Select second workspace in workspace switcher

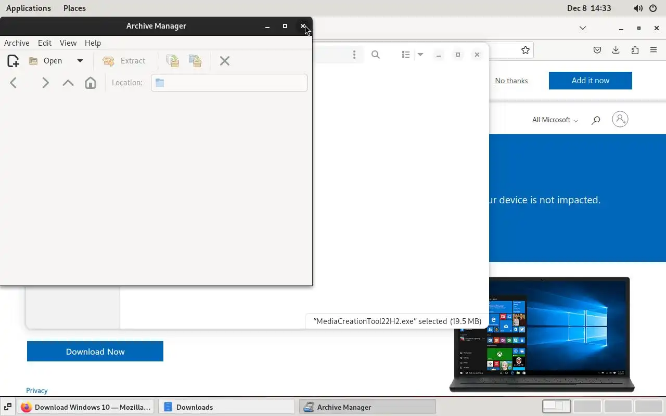tap(587, 407)
